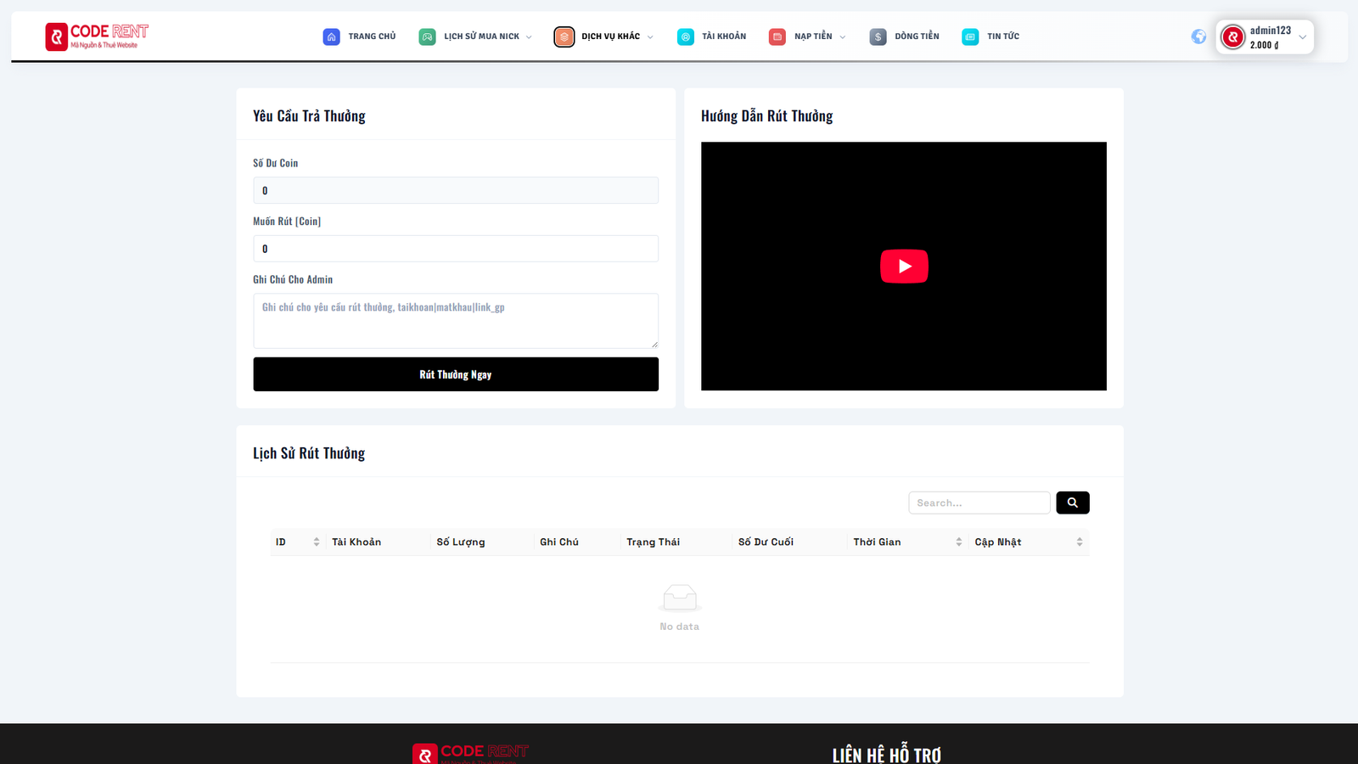Click the gamepad icon beside Lịch Sử Mua Nick

click(427, 37)
